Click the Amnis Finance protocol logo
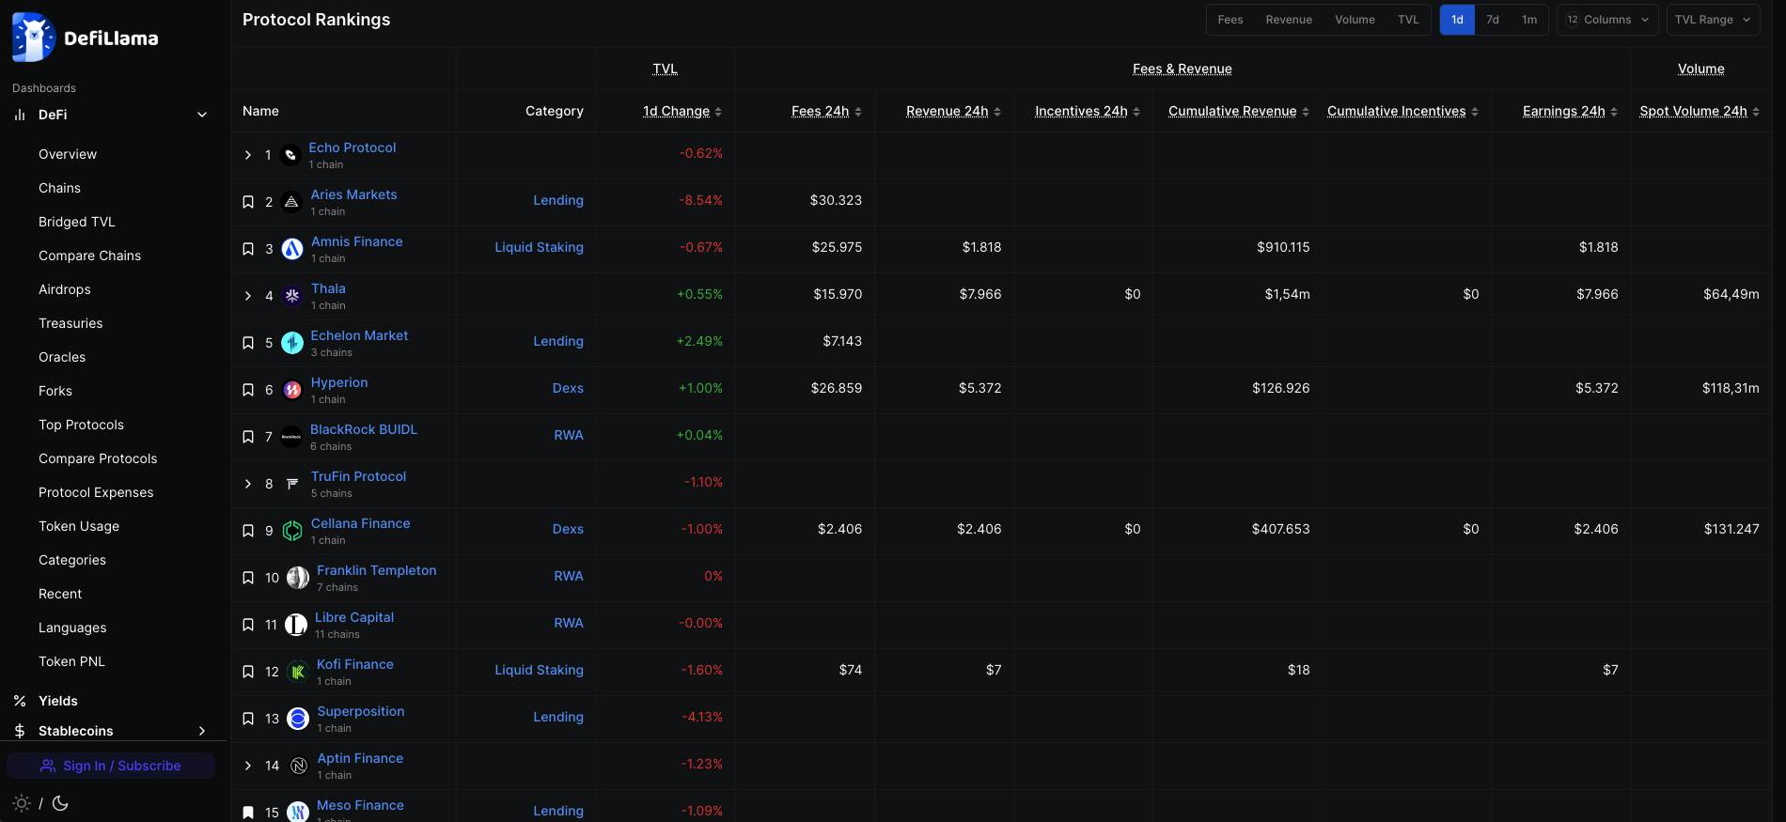1786x822 pixels. coord(292,249)
